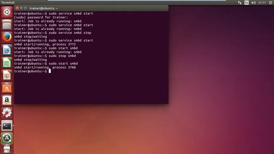Click the 'sudo stop smbd' command
This screenshot has width=274, height=154.
tap(62, 56)
